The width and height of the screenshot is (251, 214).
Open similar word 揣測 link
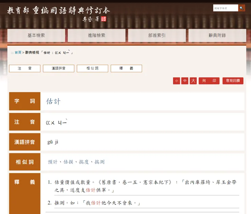coord(99,162)
